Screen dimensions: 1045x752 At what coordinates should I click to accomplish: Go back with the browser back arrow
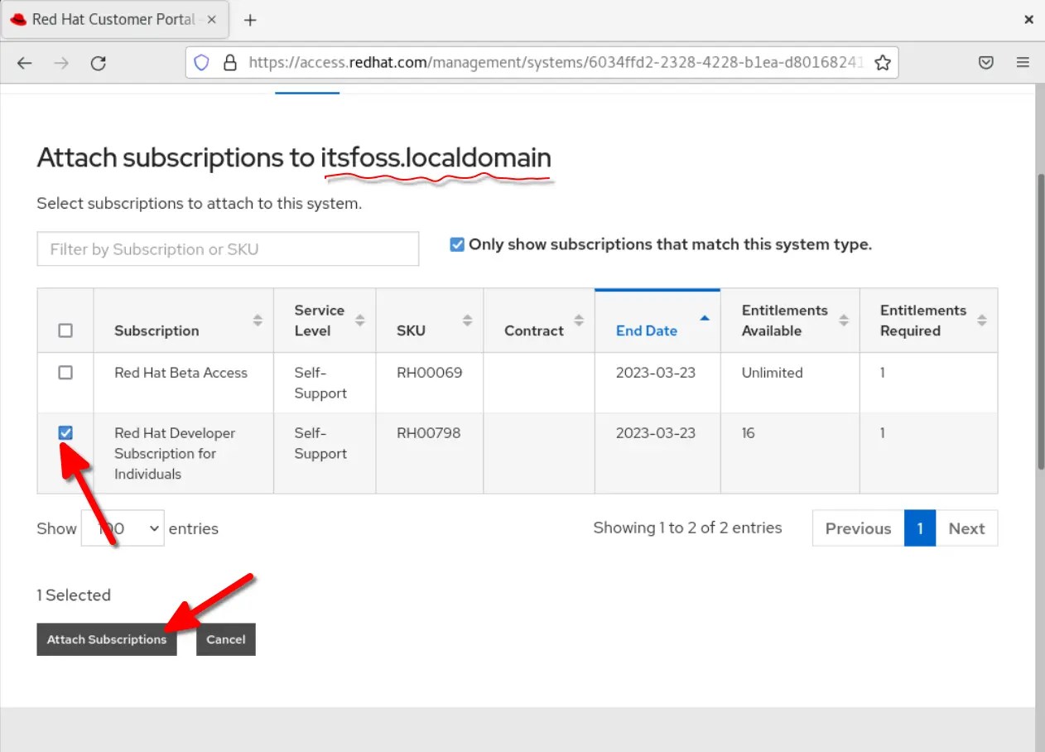24,63
